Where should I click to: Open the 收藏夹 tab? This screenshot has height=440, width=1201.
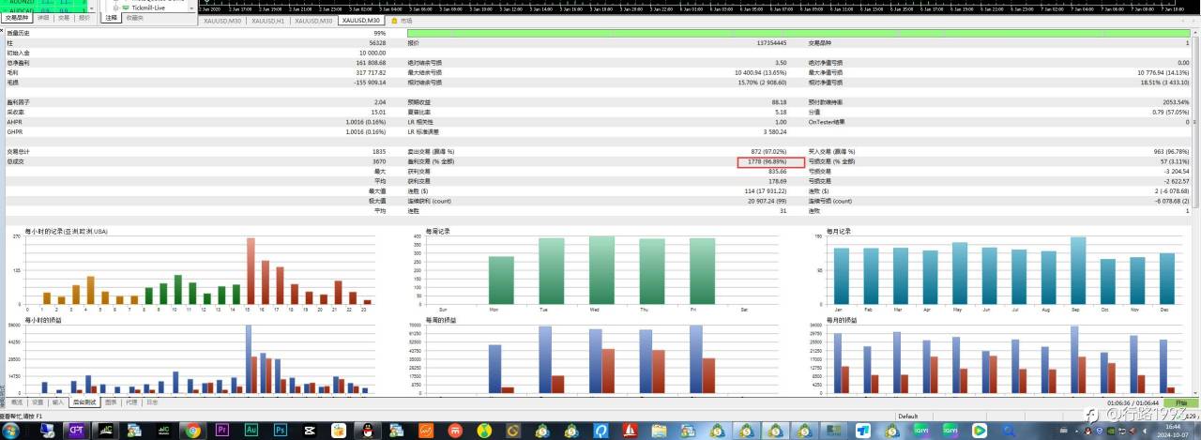pyautogui.click(x=134, y=18)
